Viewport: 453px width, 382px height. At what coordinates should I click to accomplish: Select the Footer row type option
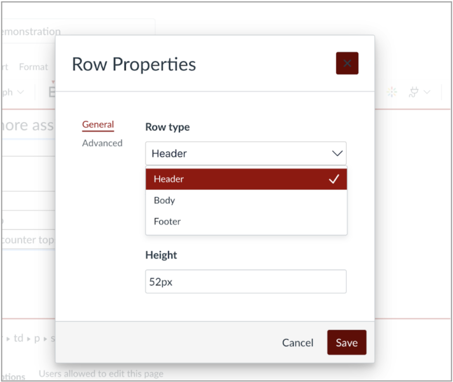pyautogui.click(x=167, y=222)
